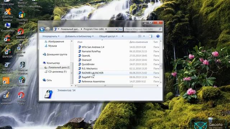
Task: Select Avast Driver Updater desktop icon
Action: pyautogui.click(x=6, y=83)
